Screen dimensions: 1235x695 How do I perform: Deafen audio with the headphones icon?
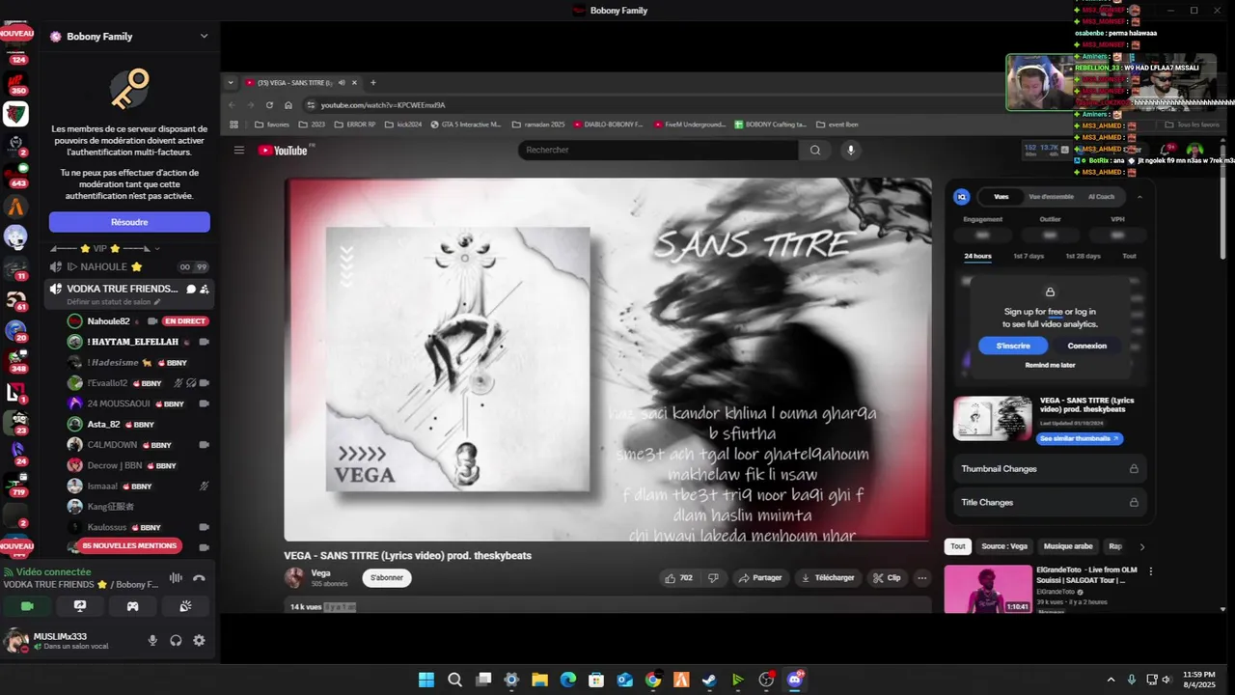click(176, 640)
